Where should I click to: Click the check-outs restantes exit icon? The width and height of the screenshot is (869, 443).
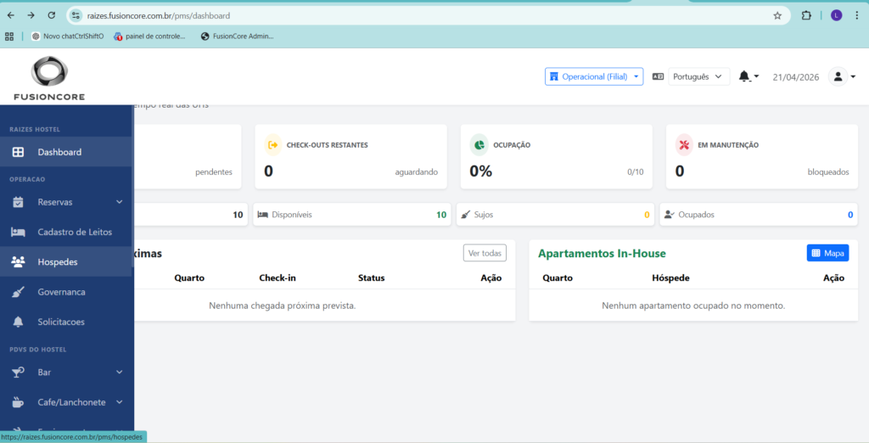(x=272, y=145)
